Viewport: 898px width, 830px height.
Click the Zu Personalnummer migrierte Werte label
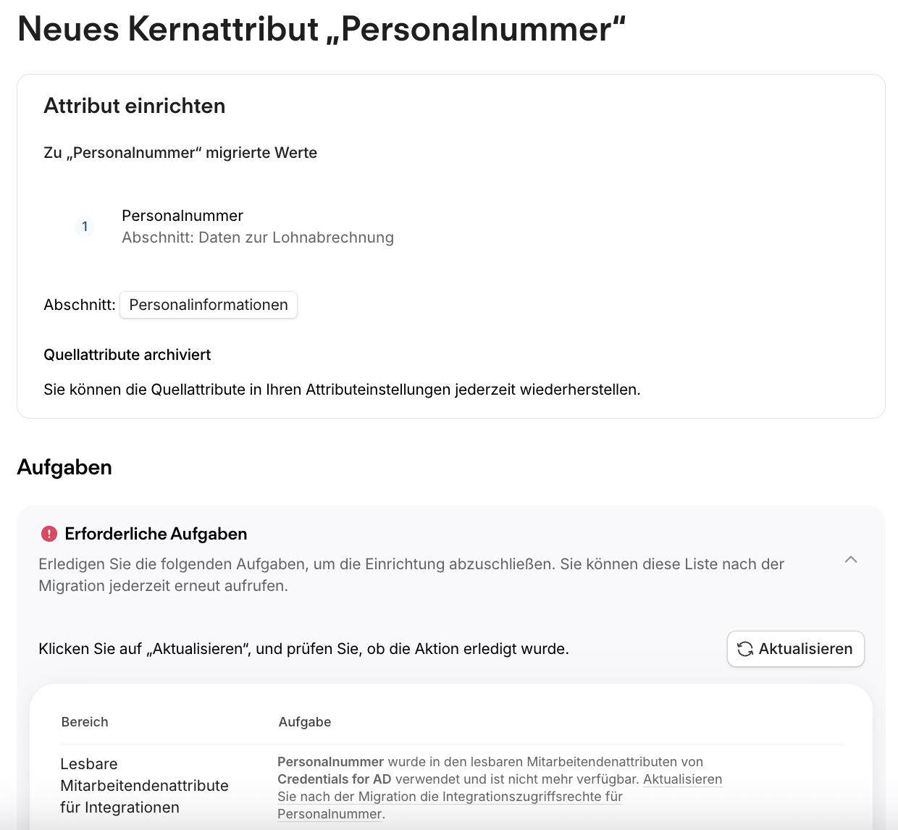pyautogui.click(x=180, y=153)
